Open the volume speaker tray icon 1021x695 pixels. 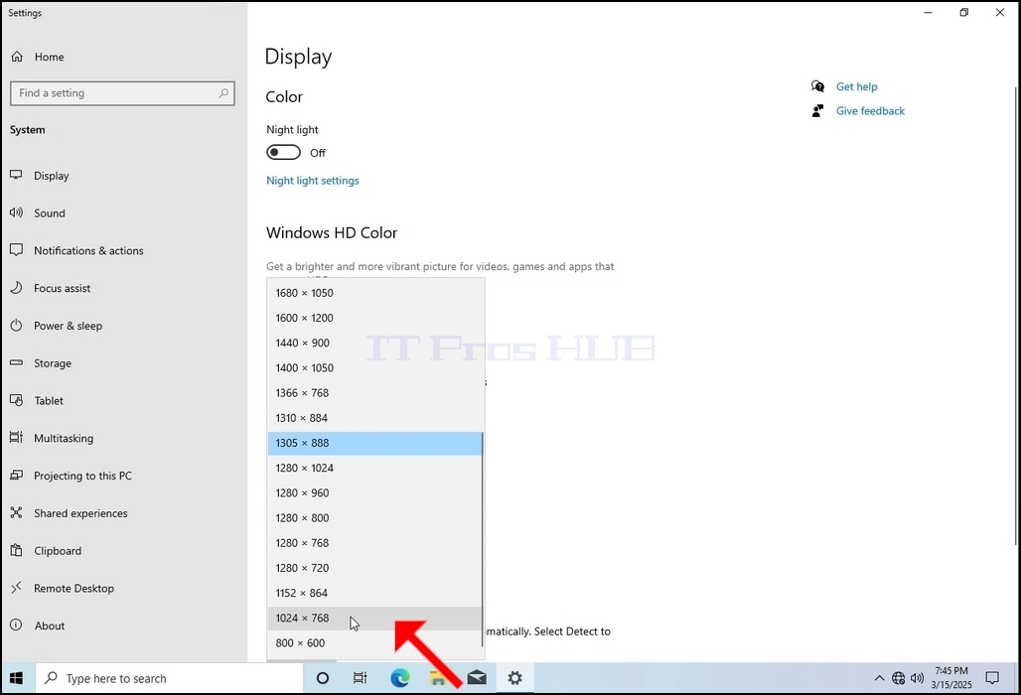tap(917, 678)
